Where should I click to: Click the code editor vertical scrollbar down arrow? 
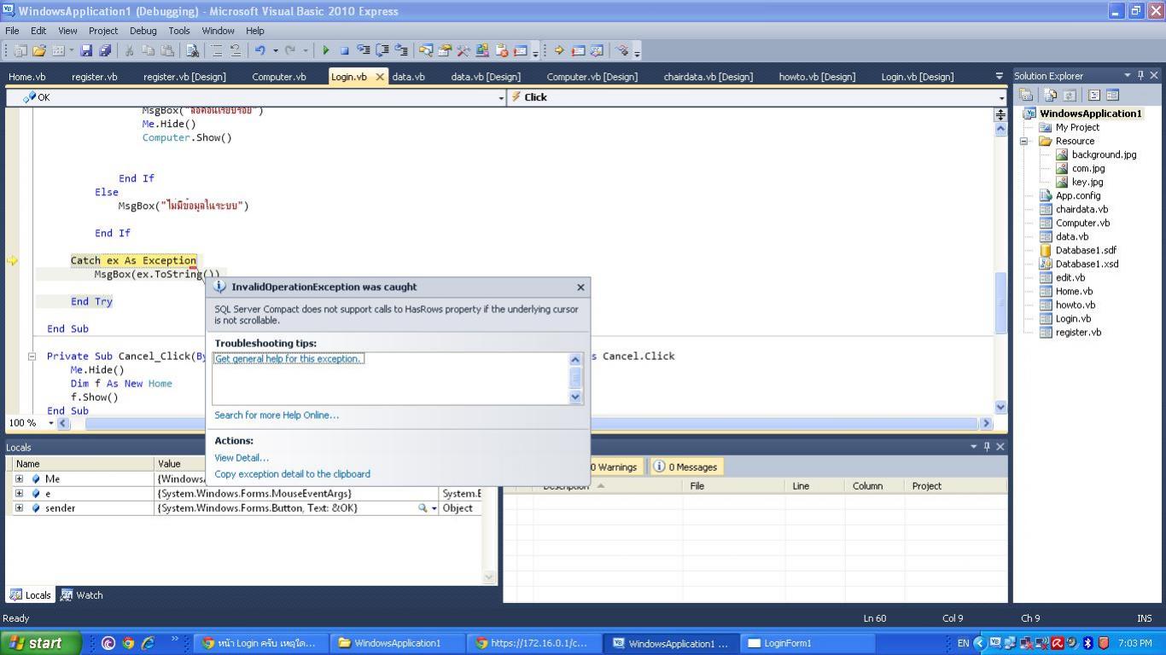coord(1000,408)
